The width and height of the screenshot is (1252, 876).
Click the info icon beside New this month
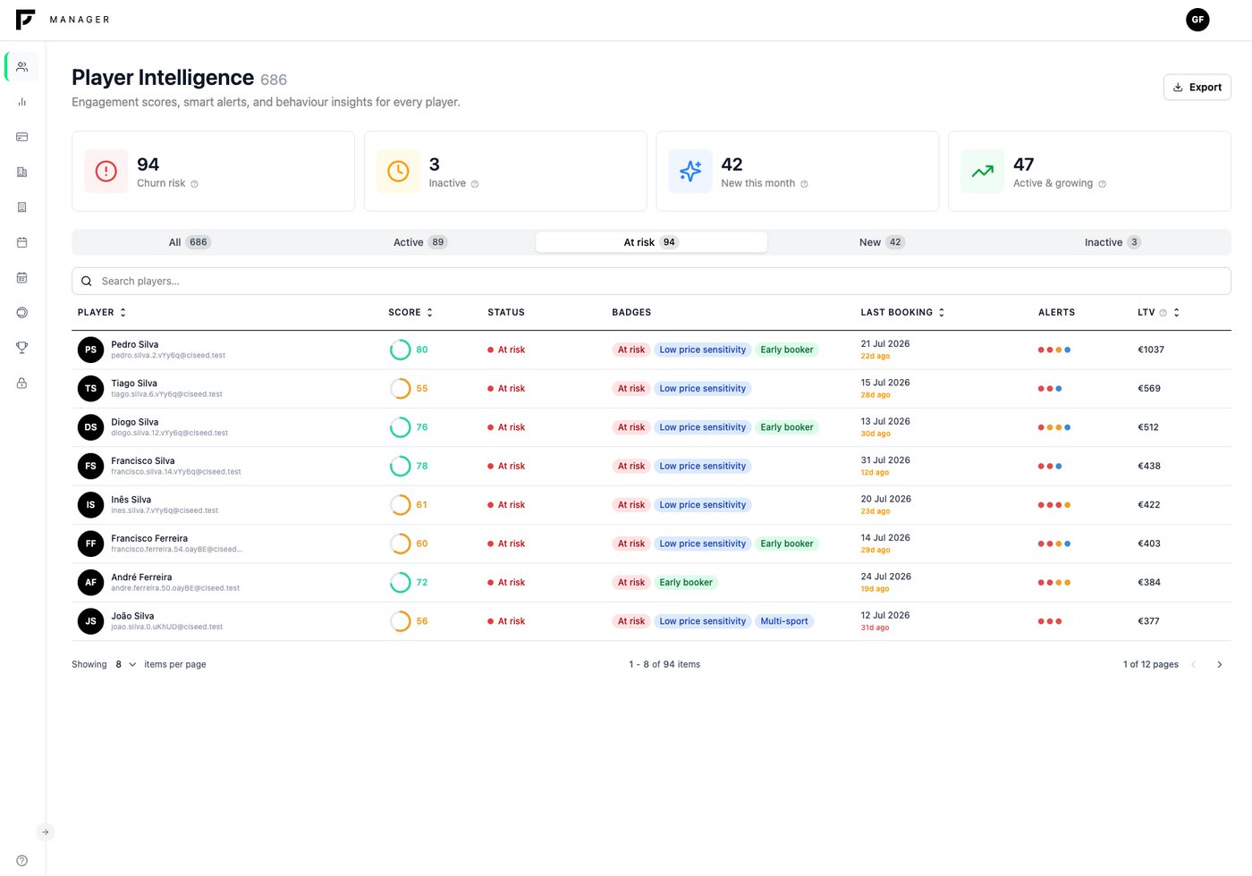tap(804, 184)
